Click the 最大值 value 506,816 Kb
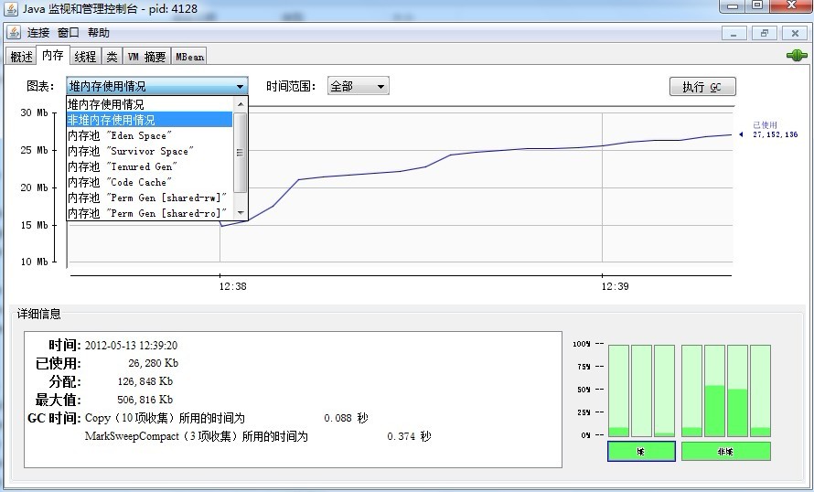The width and height of the screenshot is (814, 492). click(145, 400)
